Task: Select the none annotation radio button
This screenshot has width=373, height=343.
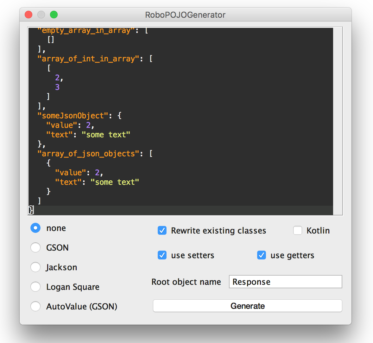Action: click(35, 228)
